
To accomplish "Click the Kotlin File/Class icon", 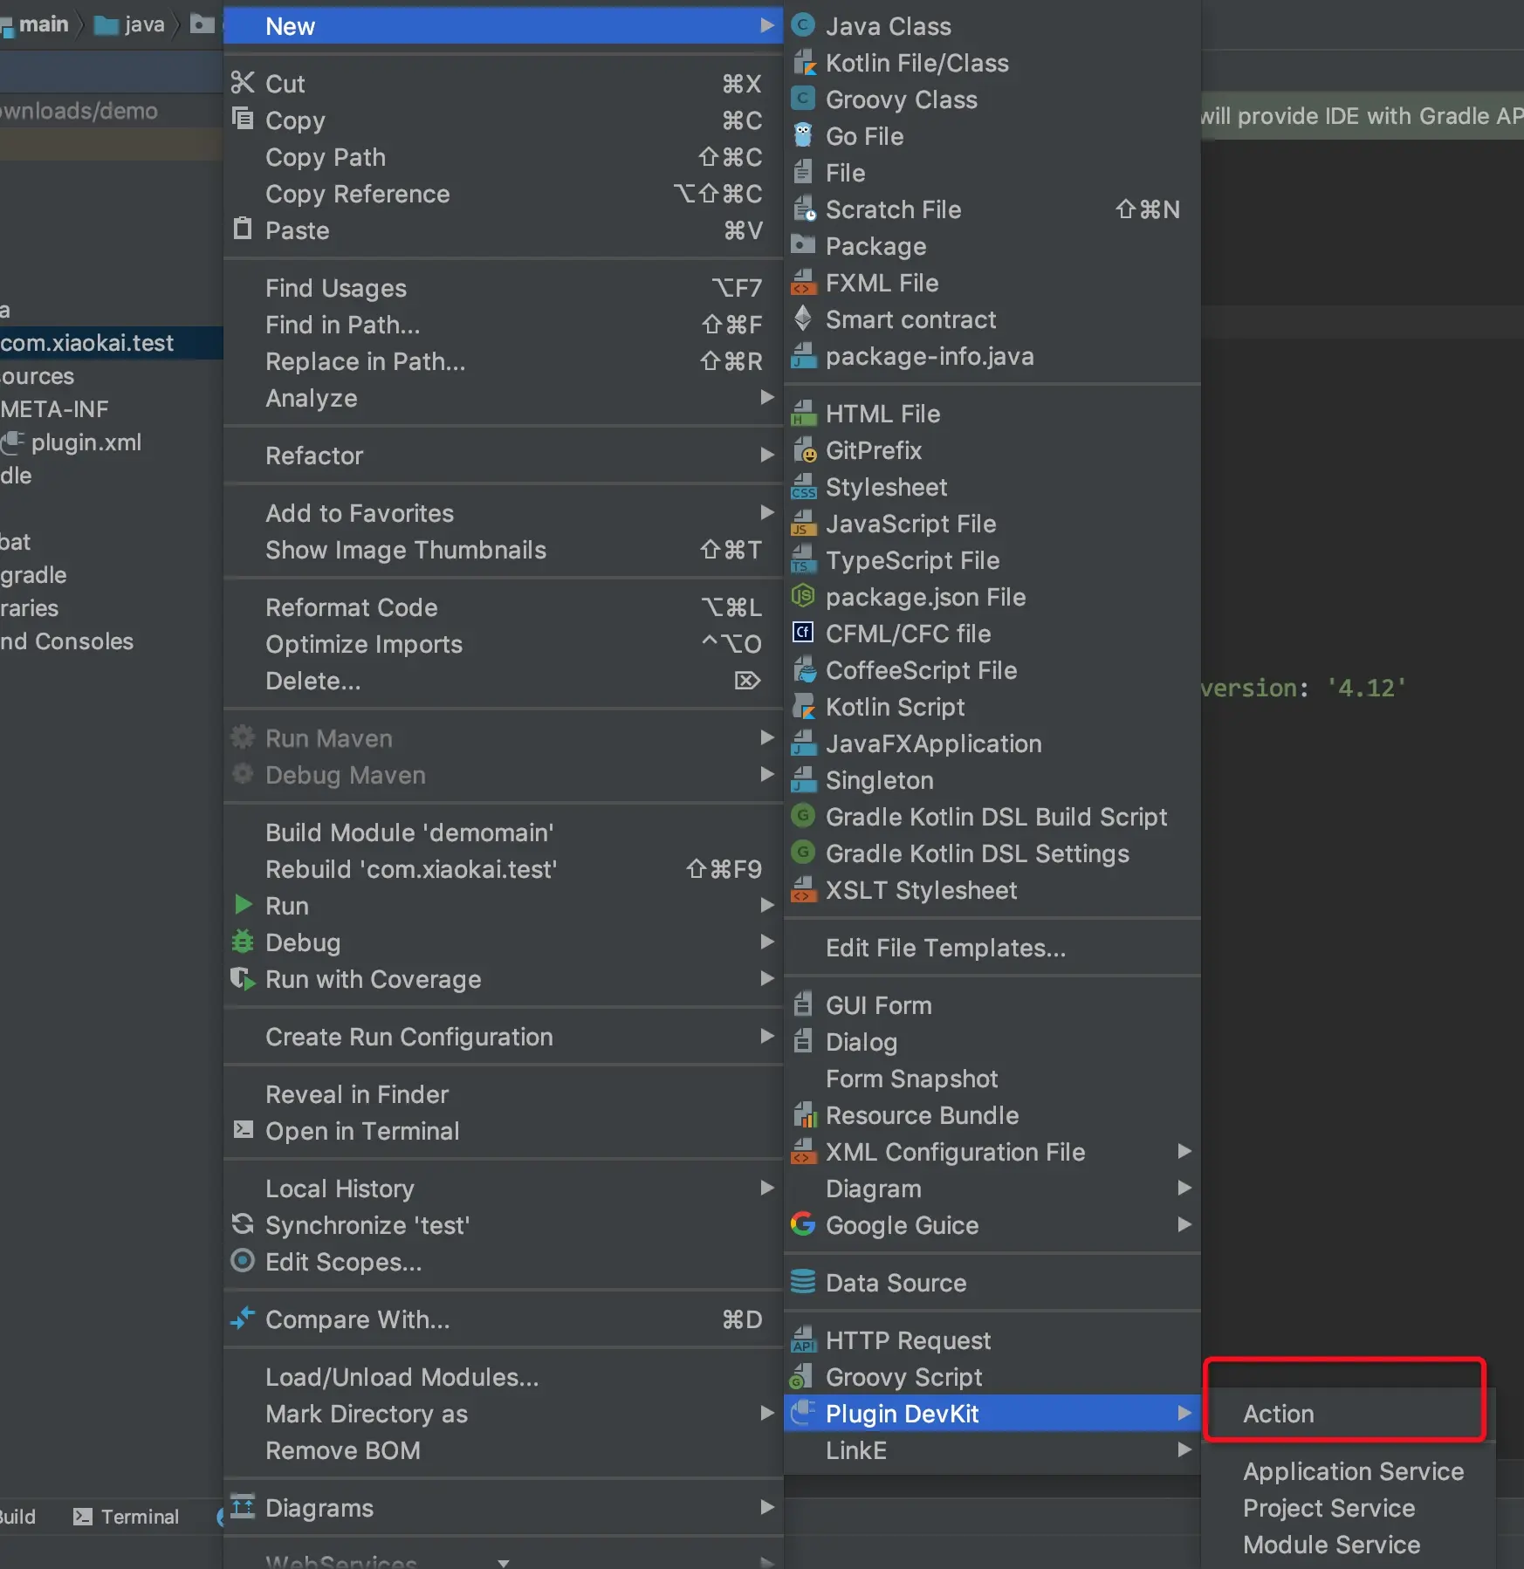I will [x=803, y=63].
